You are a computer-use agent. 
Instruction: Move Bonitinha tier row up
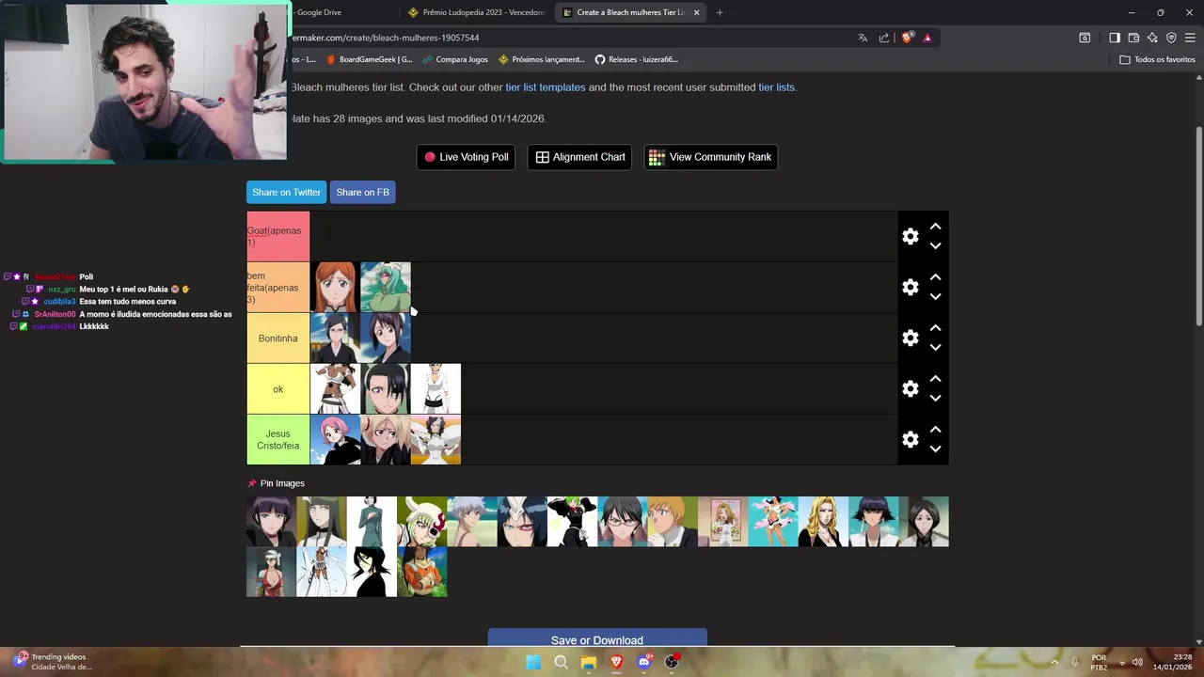point(935,328)
